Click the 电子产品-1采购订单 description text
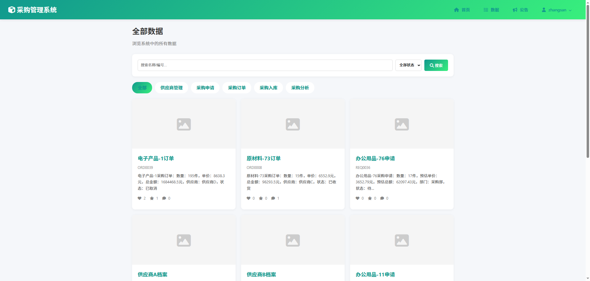This screenshot has height=281, width=590. coord(182,182)
